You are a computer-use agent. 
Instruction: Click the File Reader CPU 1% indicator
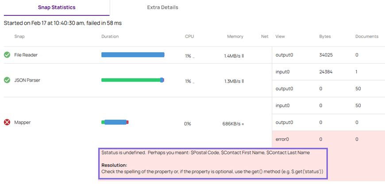[189, 56]
